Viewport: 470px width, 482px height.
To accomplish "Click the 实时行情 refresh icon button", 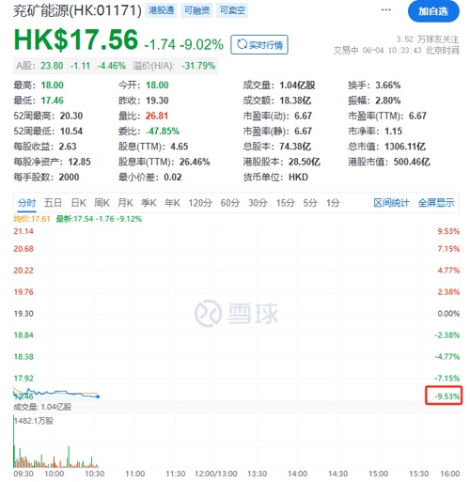I will [x=259, y=44].
